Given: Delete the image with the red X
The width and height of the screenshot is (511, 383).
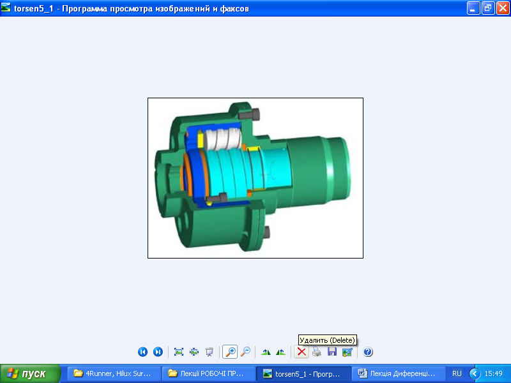Looking at the screenshot, I should pyautogui.click(x=301, y=352).
